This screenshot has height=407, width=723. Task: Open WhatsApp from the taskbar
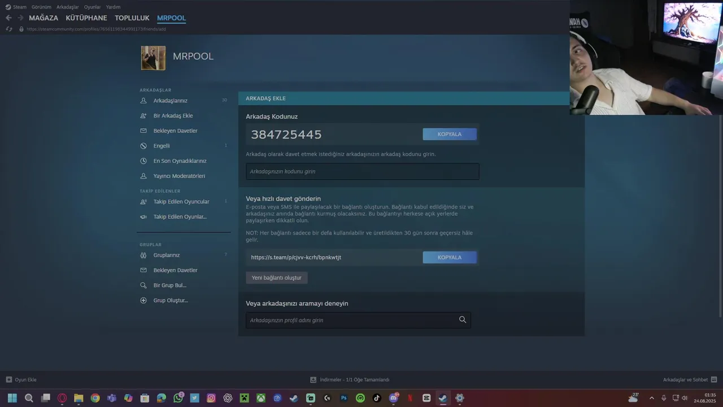coord(178,398)
